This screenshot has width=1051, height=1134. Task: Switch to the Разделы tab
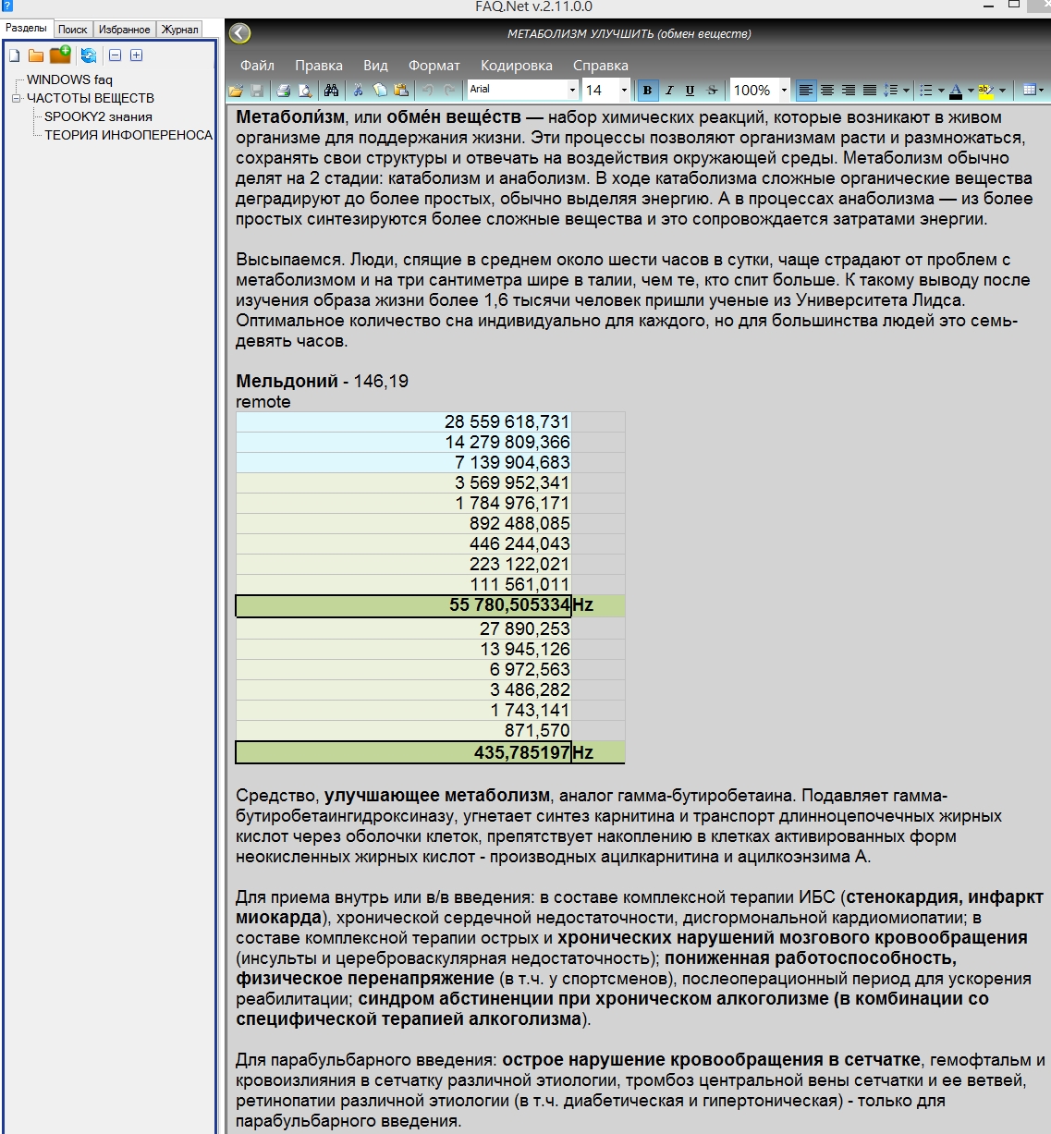coord(26,28)
